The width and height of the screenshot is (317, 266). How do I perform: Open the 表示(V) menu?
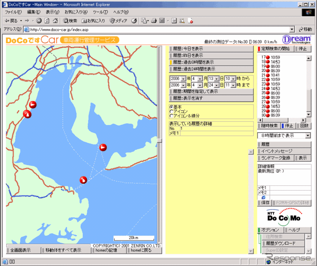[x=52, y=12]
